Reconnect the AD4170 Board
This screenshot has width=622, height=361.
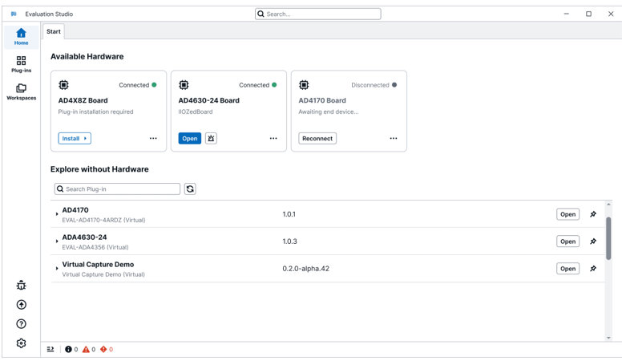(x=317, y=138)
